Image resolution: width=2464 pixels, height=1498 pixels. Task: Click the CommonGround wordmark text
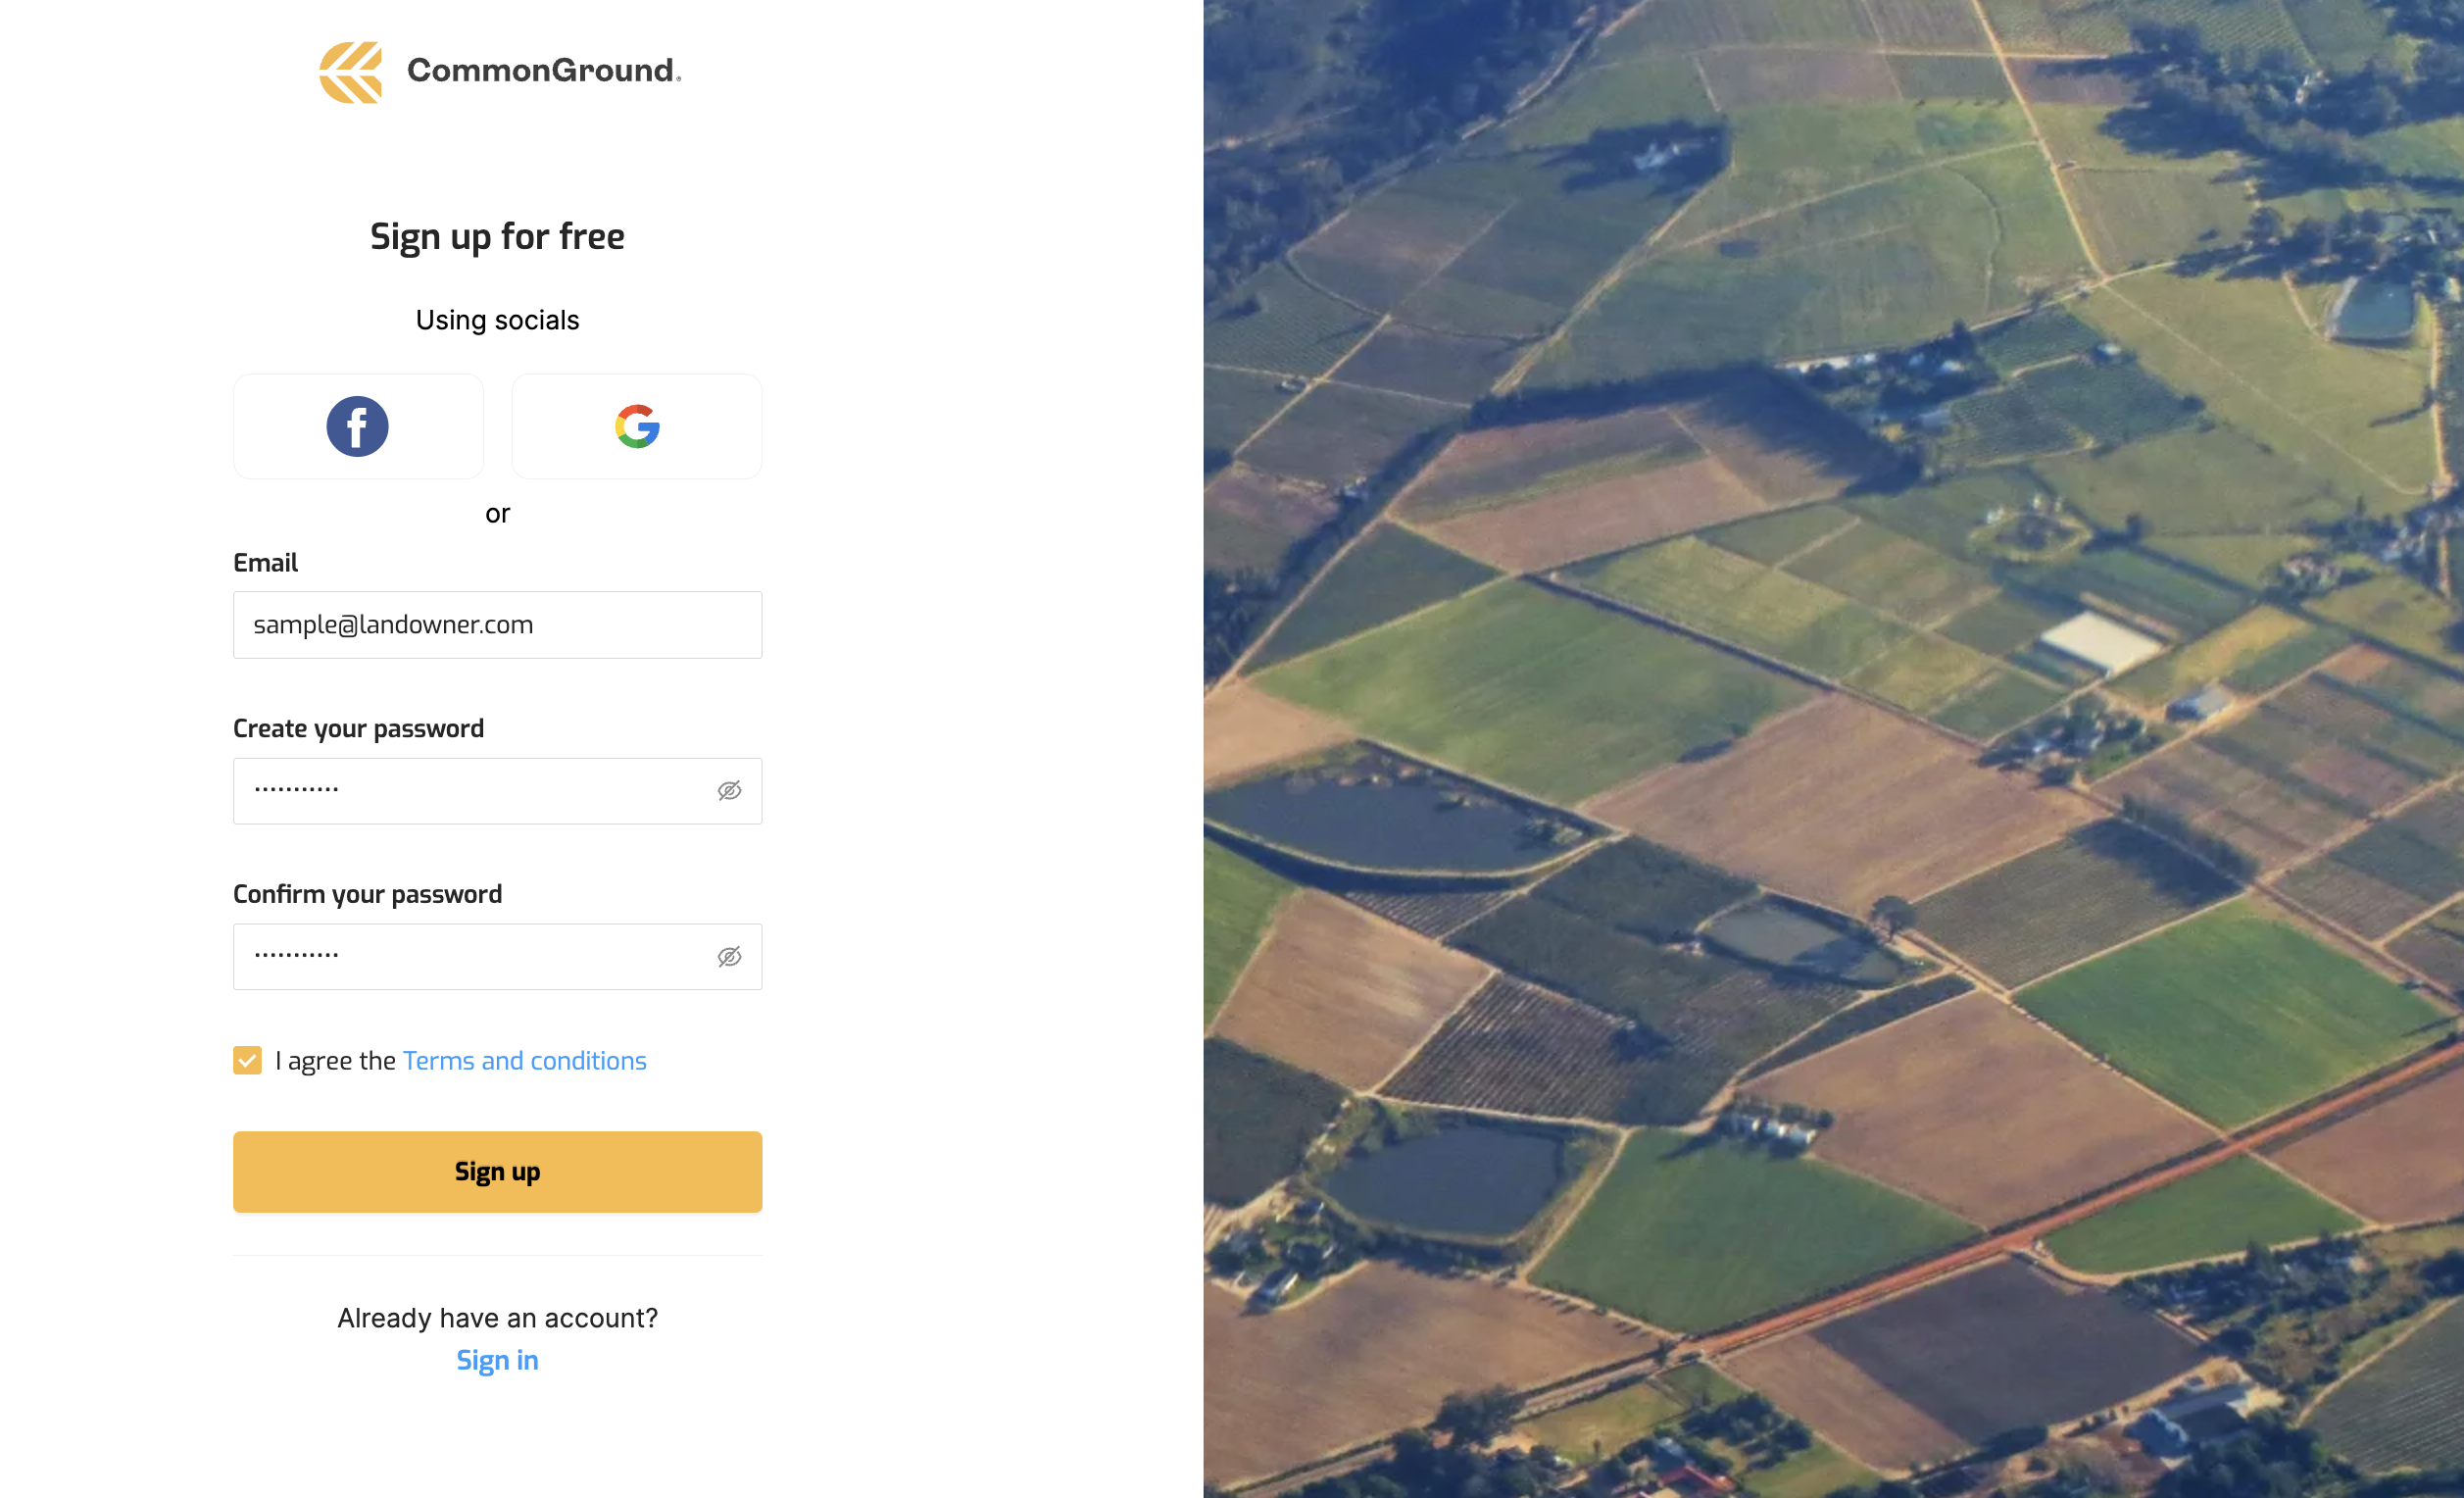543,71
